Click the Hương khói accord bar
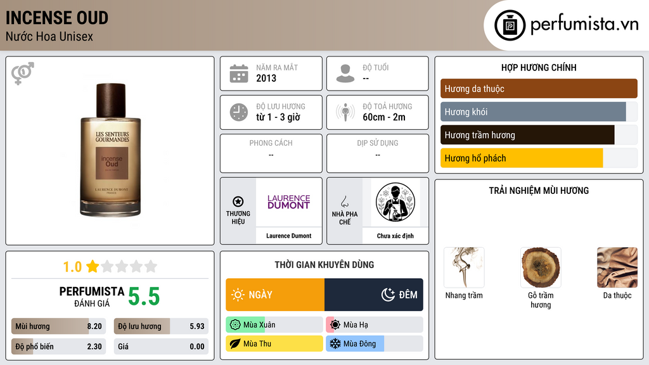The height and width of the screenshot is (365, 649). (539, 112)
